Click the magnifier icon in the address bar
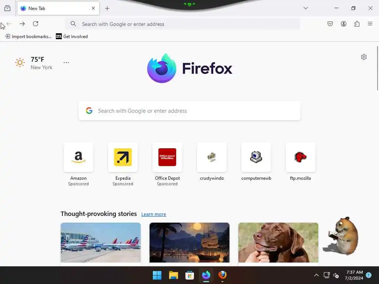The width and height of the screenshot is (379, 284). coord(73,24)
